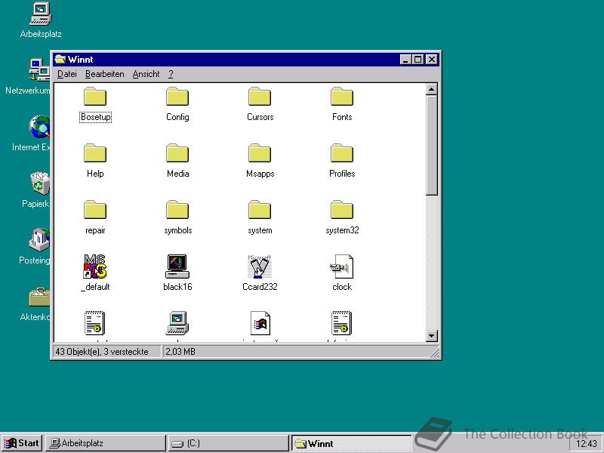The image size is (604, 453).
Task: Select the symbols folder icon
Action: pos(177,210)
